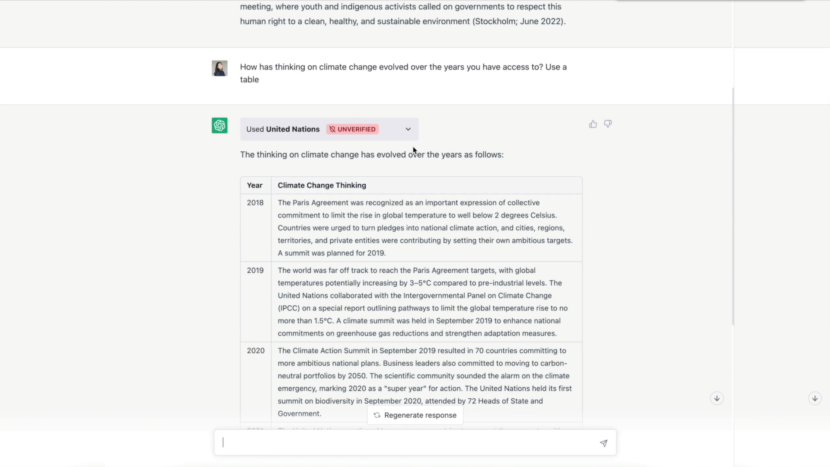The height and width of the screenshot is (467, 830).
Task: Click the far-right scroll-down arrow
Action: pos(815,398)
